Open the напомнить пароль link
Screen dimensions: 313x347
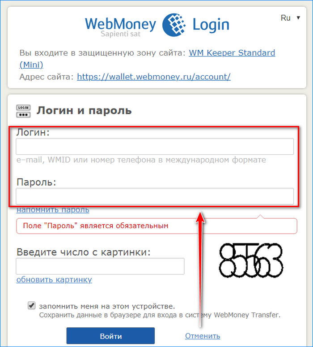point(53,210)
